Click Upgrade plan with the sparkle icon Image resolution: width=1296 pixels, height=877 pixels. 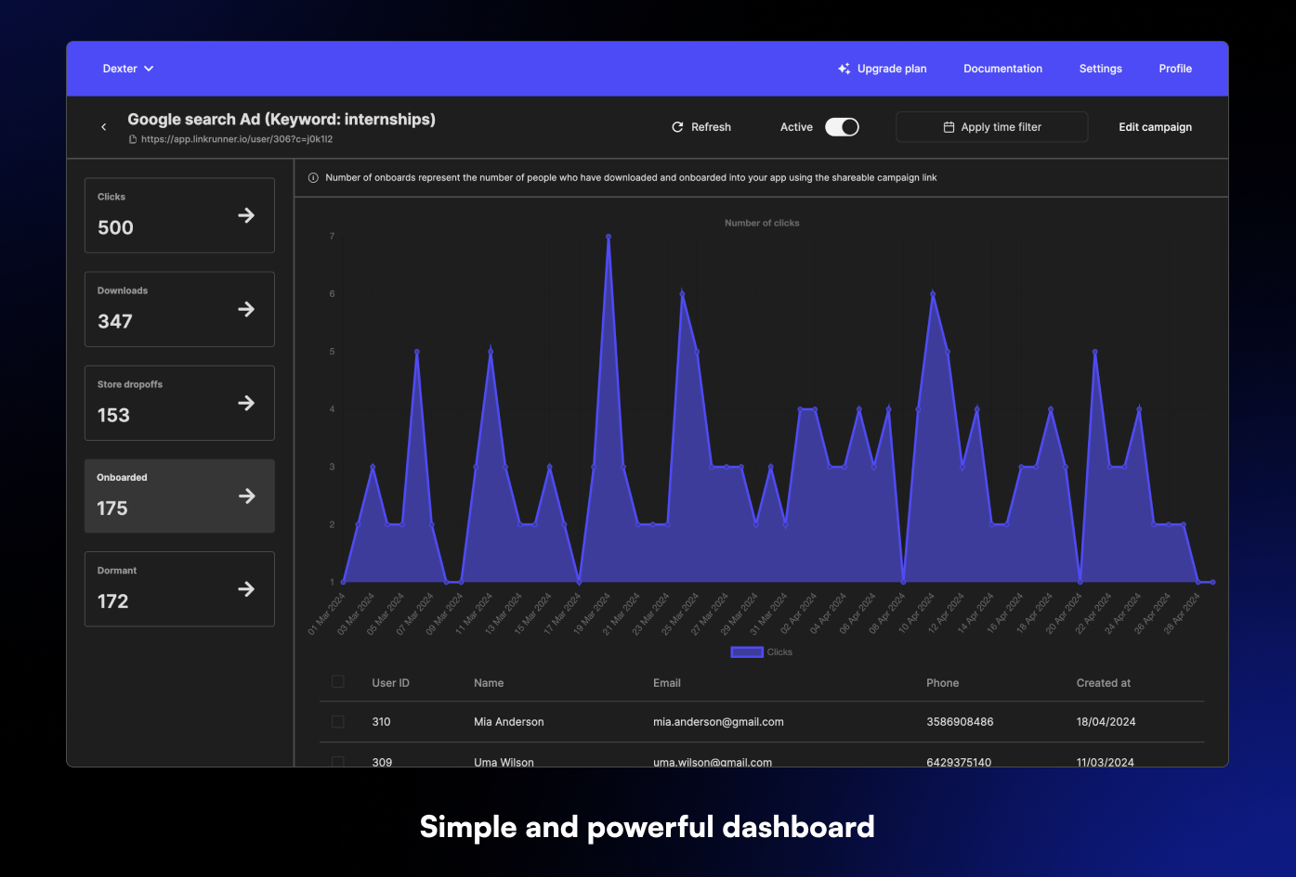tap(882, 68)
